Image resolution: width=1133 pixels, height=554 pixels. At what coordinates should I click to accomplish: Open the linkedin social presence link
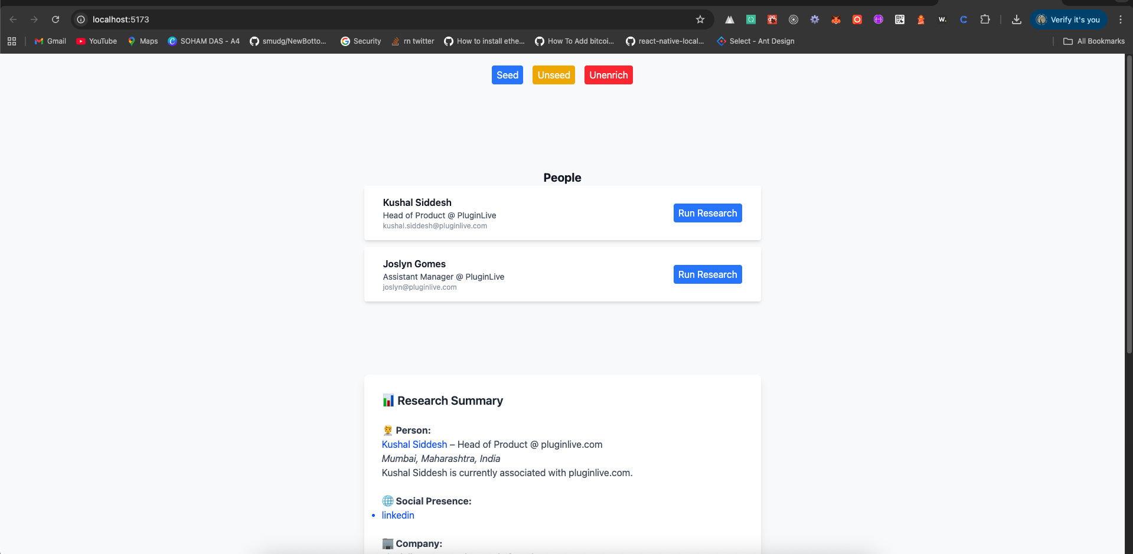(x=398, y=515)
